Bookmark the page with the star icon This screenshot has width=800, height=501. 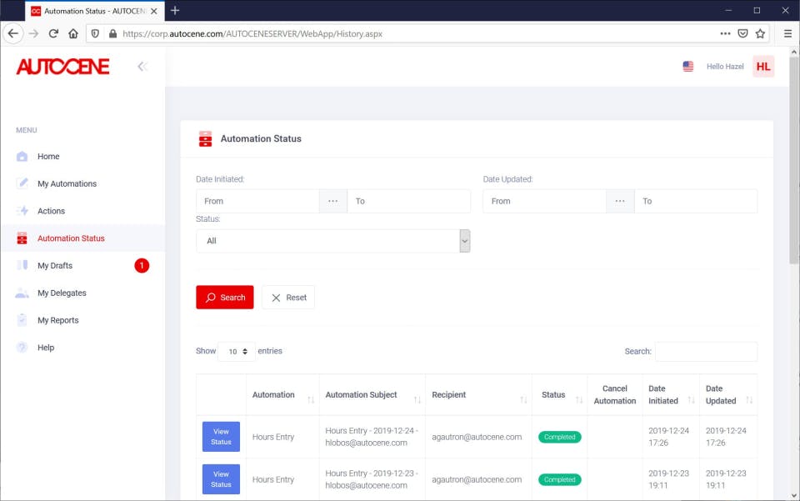[x=760, y=33]
